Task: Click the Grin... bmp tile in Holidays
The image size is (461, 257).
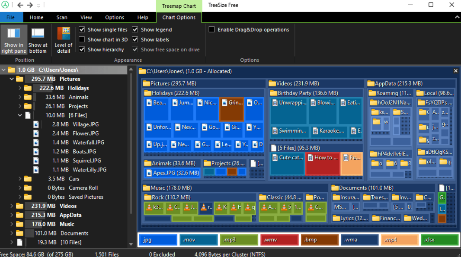Action: point(232,109)
